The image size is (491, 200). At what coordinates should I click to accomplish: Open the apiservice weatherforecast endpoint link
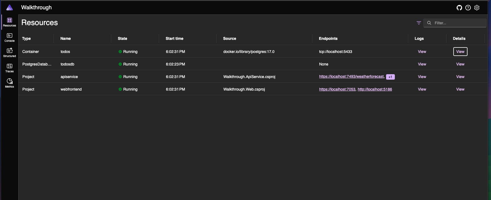click(351, 77)
